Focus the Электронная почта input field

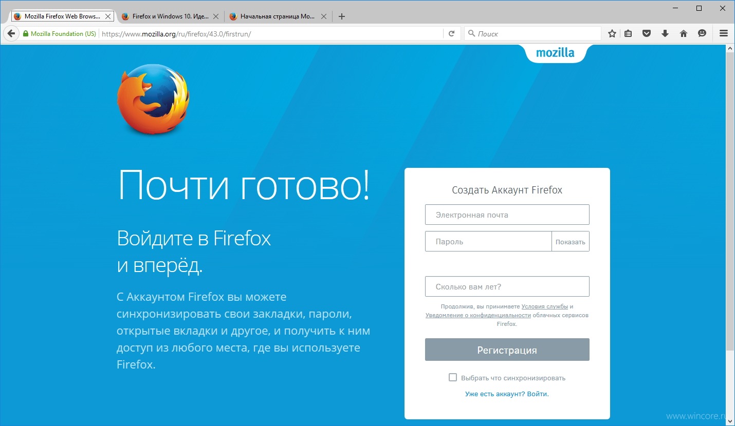coord(507,215)
